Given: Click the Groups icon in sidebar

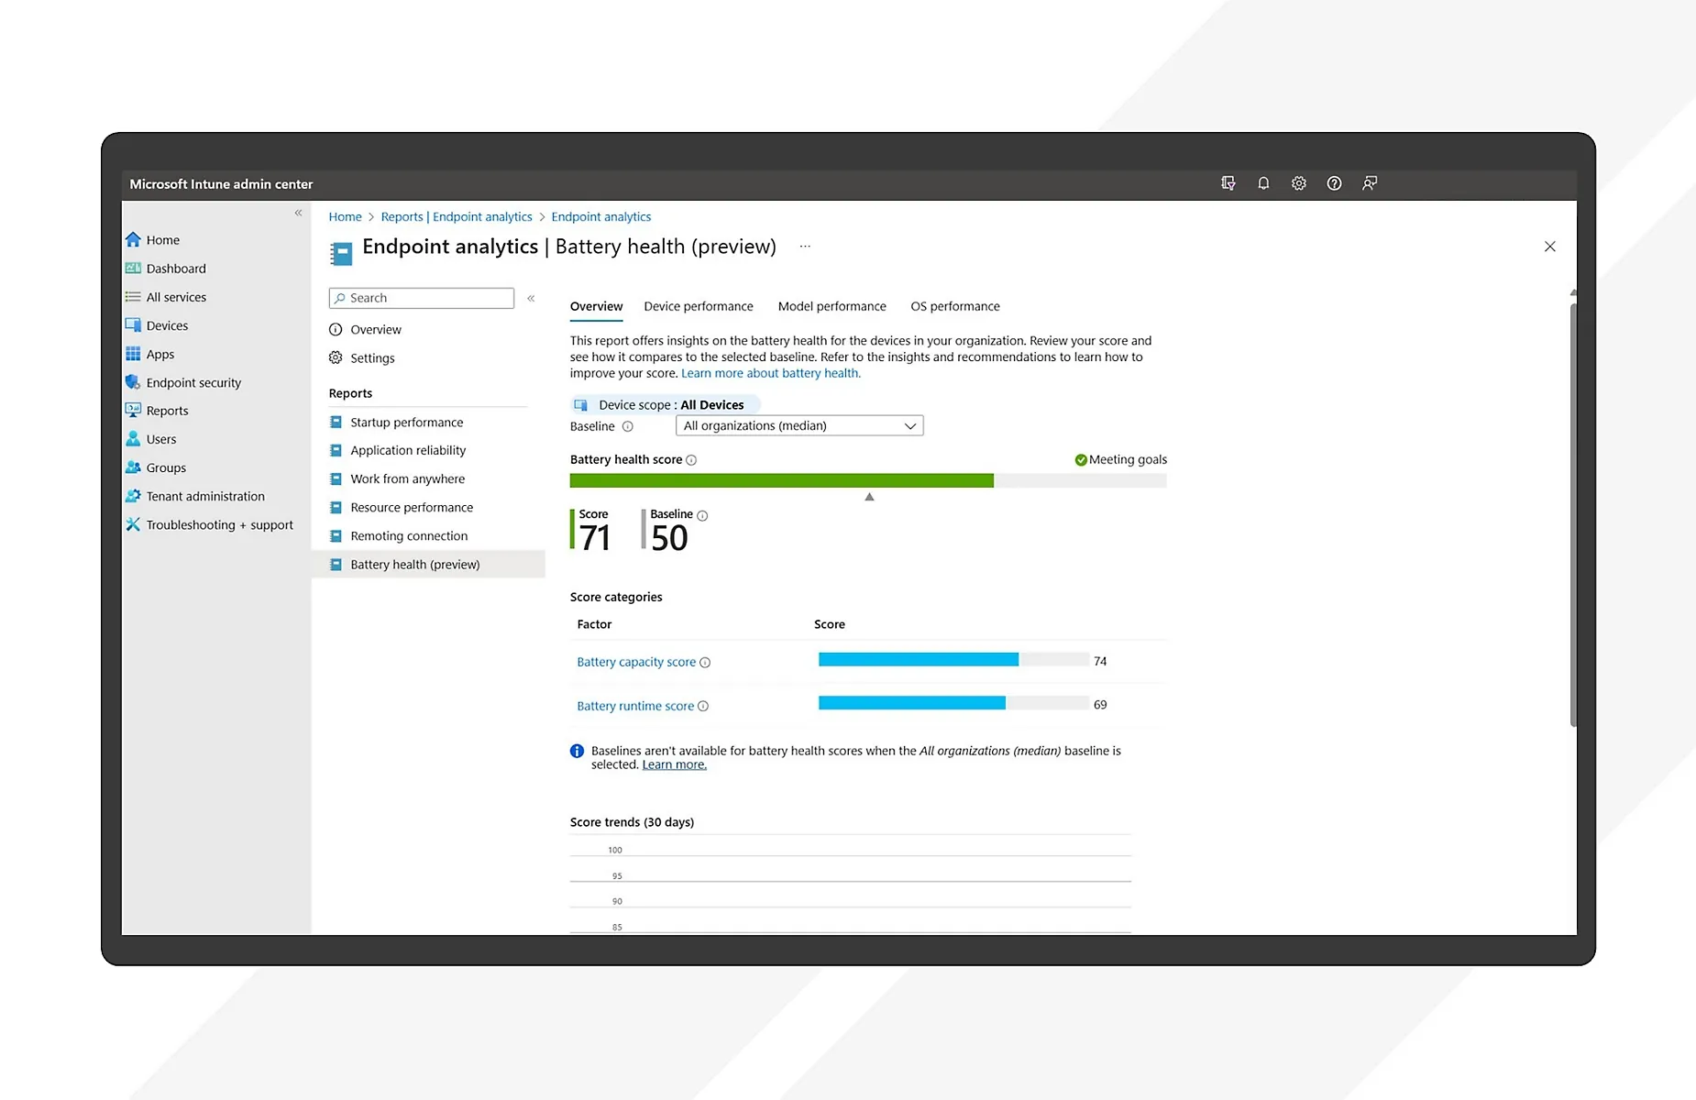Looking at the screenshot, I should (x=133, y=467).
